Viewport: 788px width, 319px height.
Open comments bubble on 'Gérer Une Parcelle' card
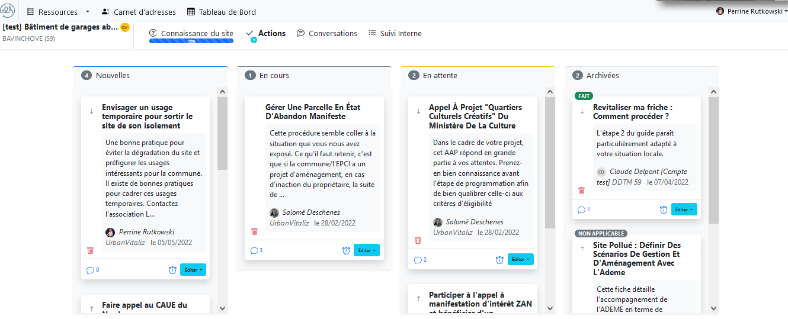pos(257,250)
